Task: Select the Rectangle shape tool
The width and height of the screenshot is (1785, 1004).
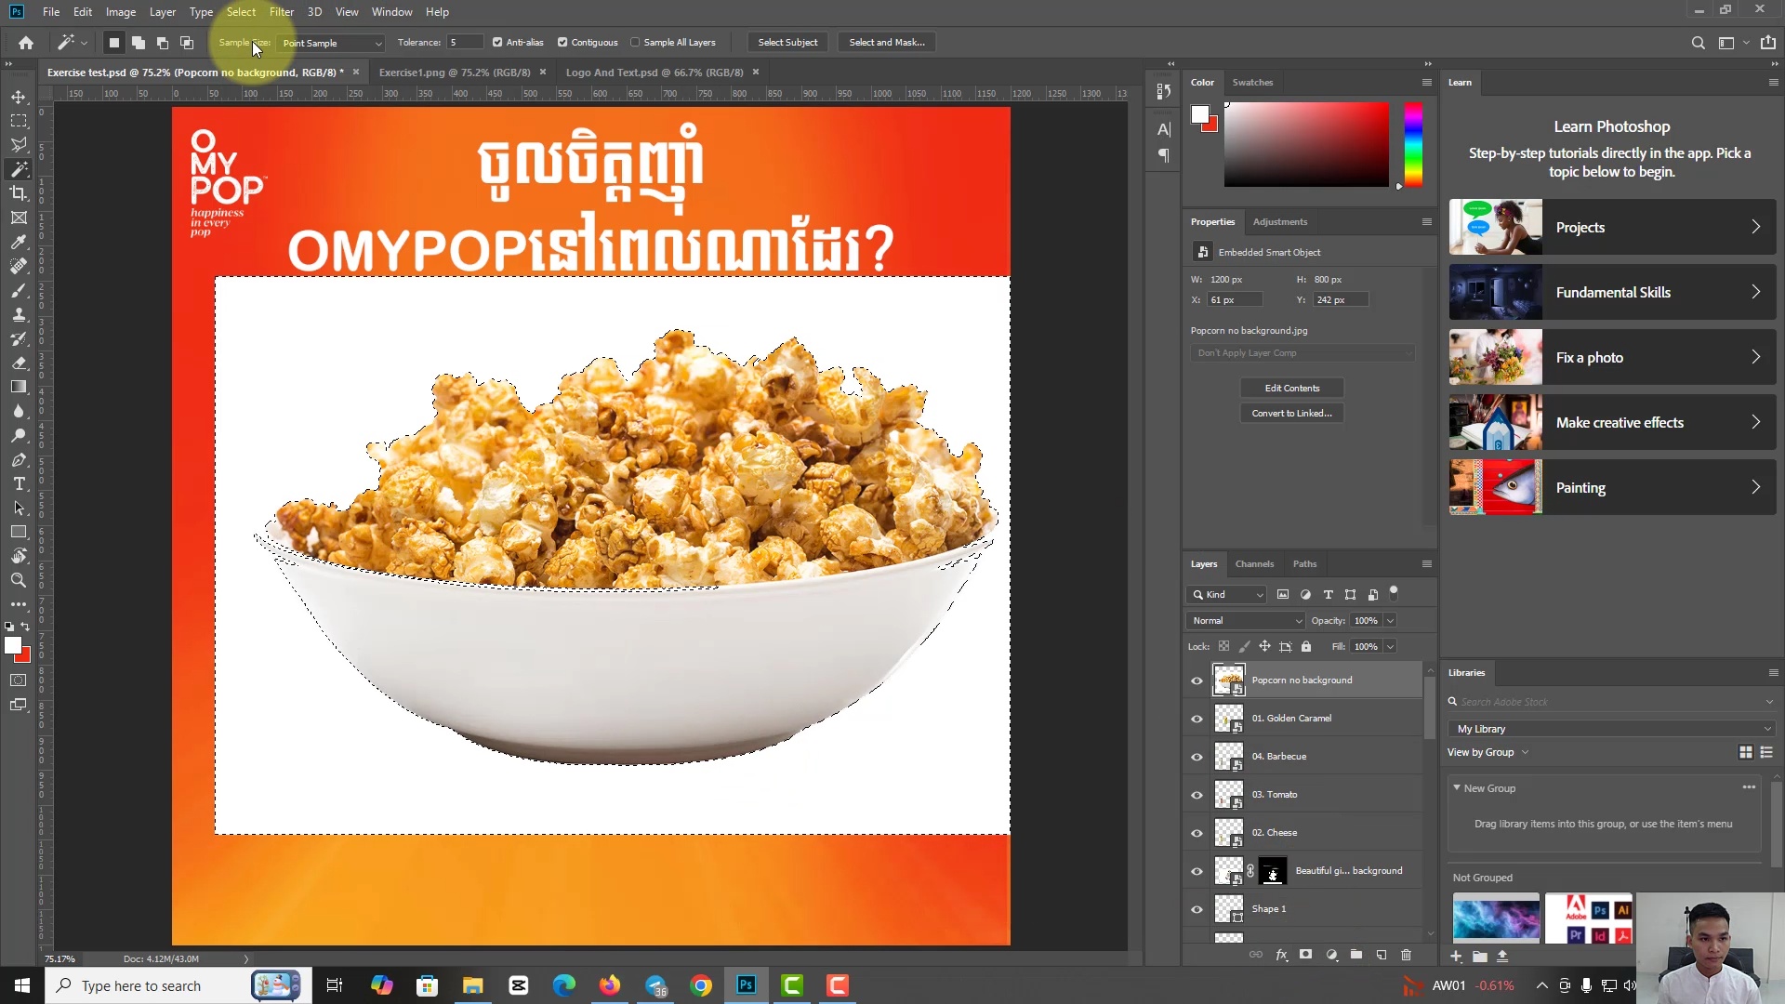Action: pyautogui.click(x=19, y=532)
